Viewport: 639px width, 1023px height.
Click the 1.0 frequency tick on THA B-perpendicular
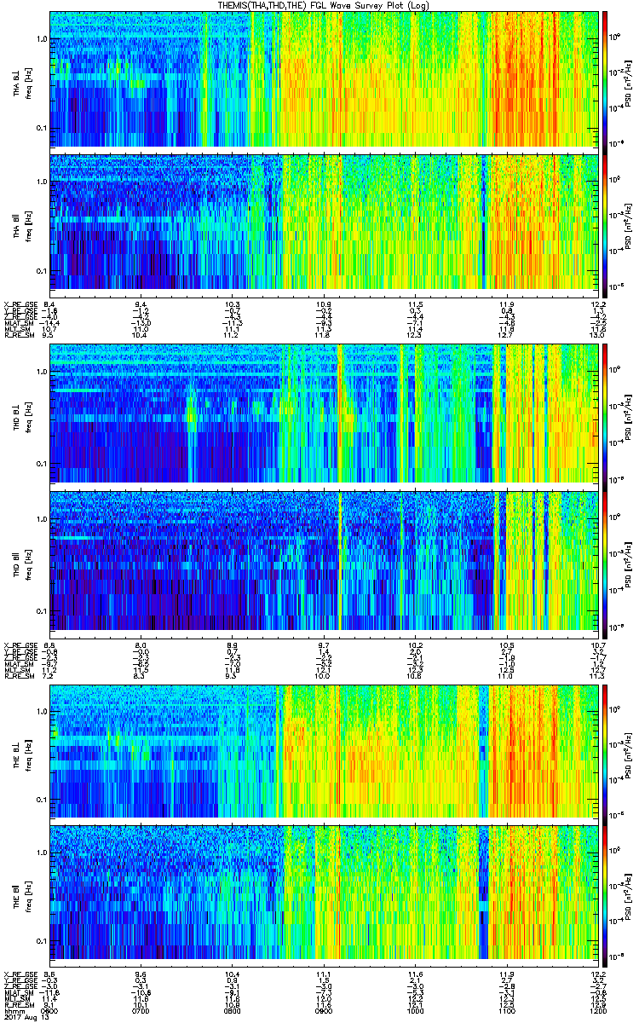click(x=41, y=39)
